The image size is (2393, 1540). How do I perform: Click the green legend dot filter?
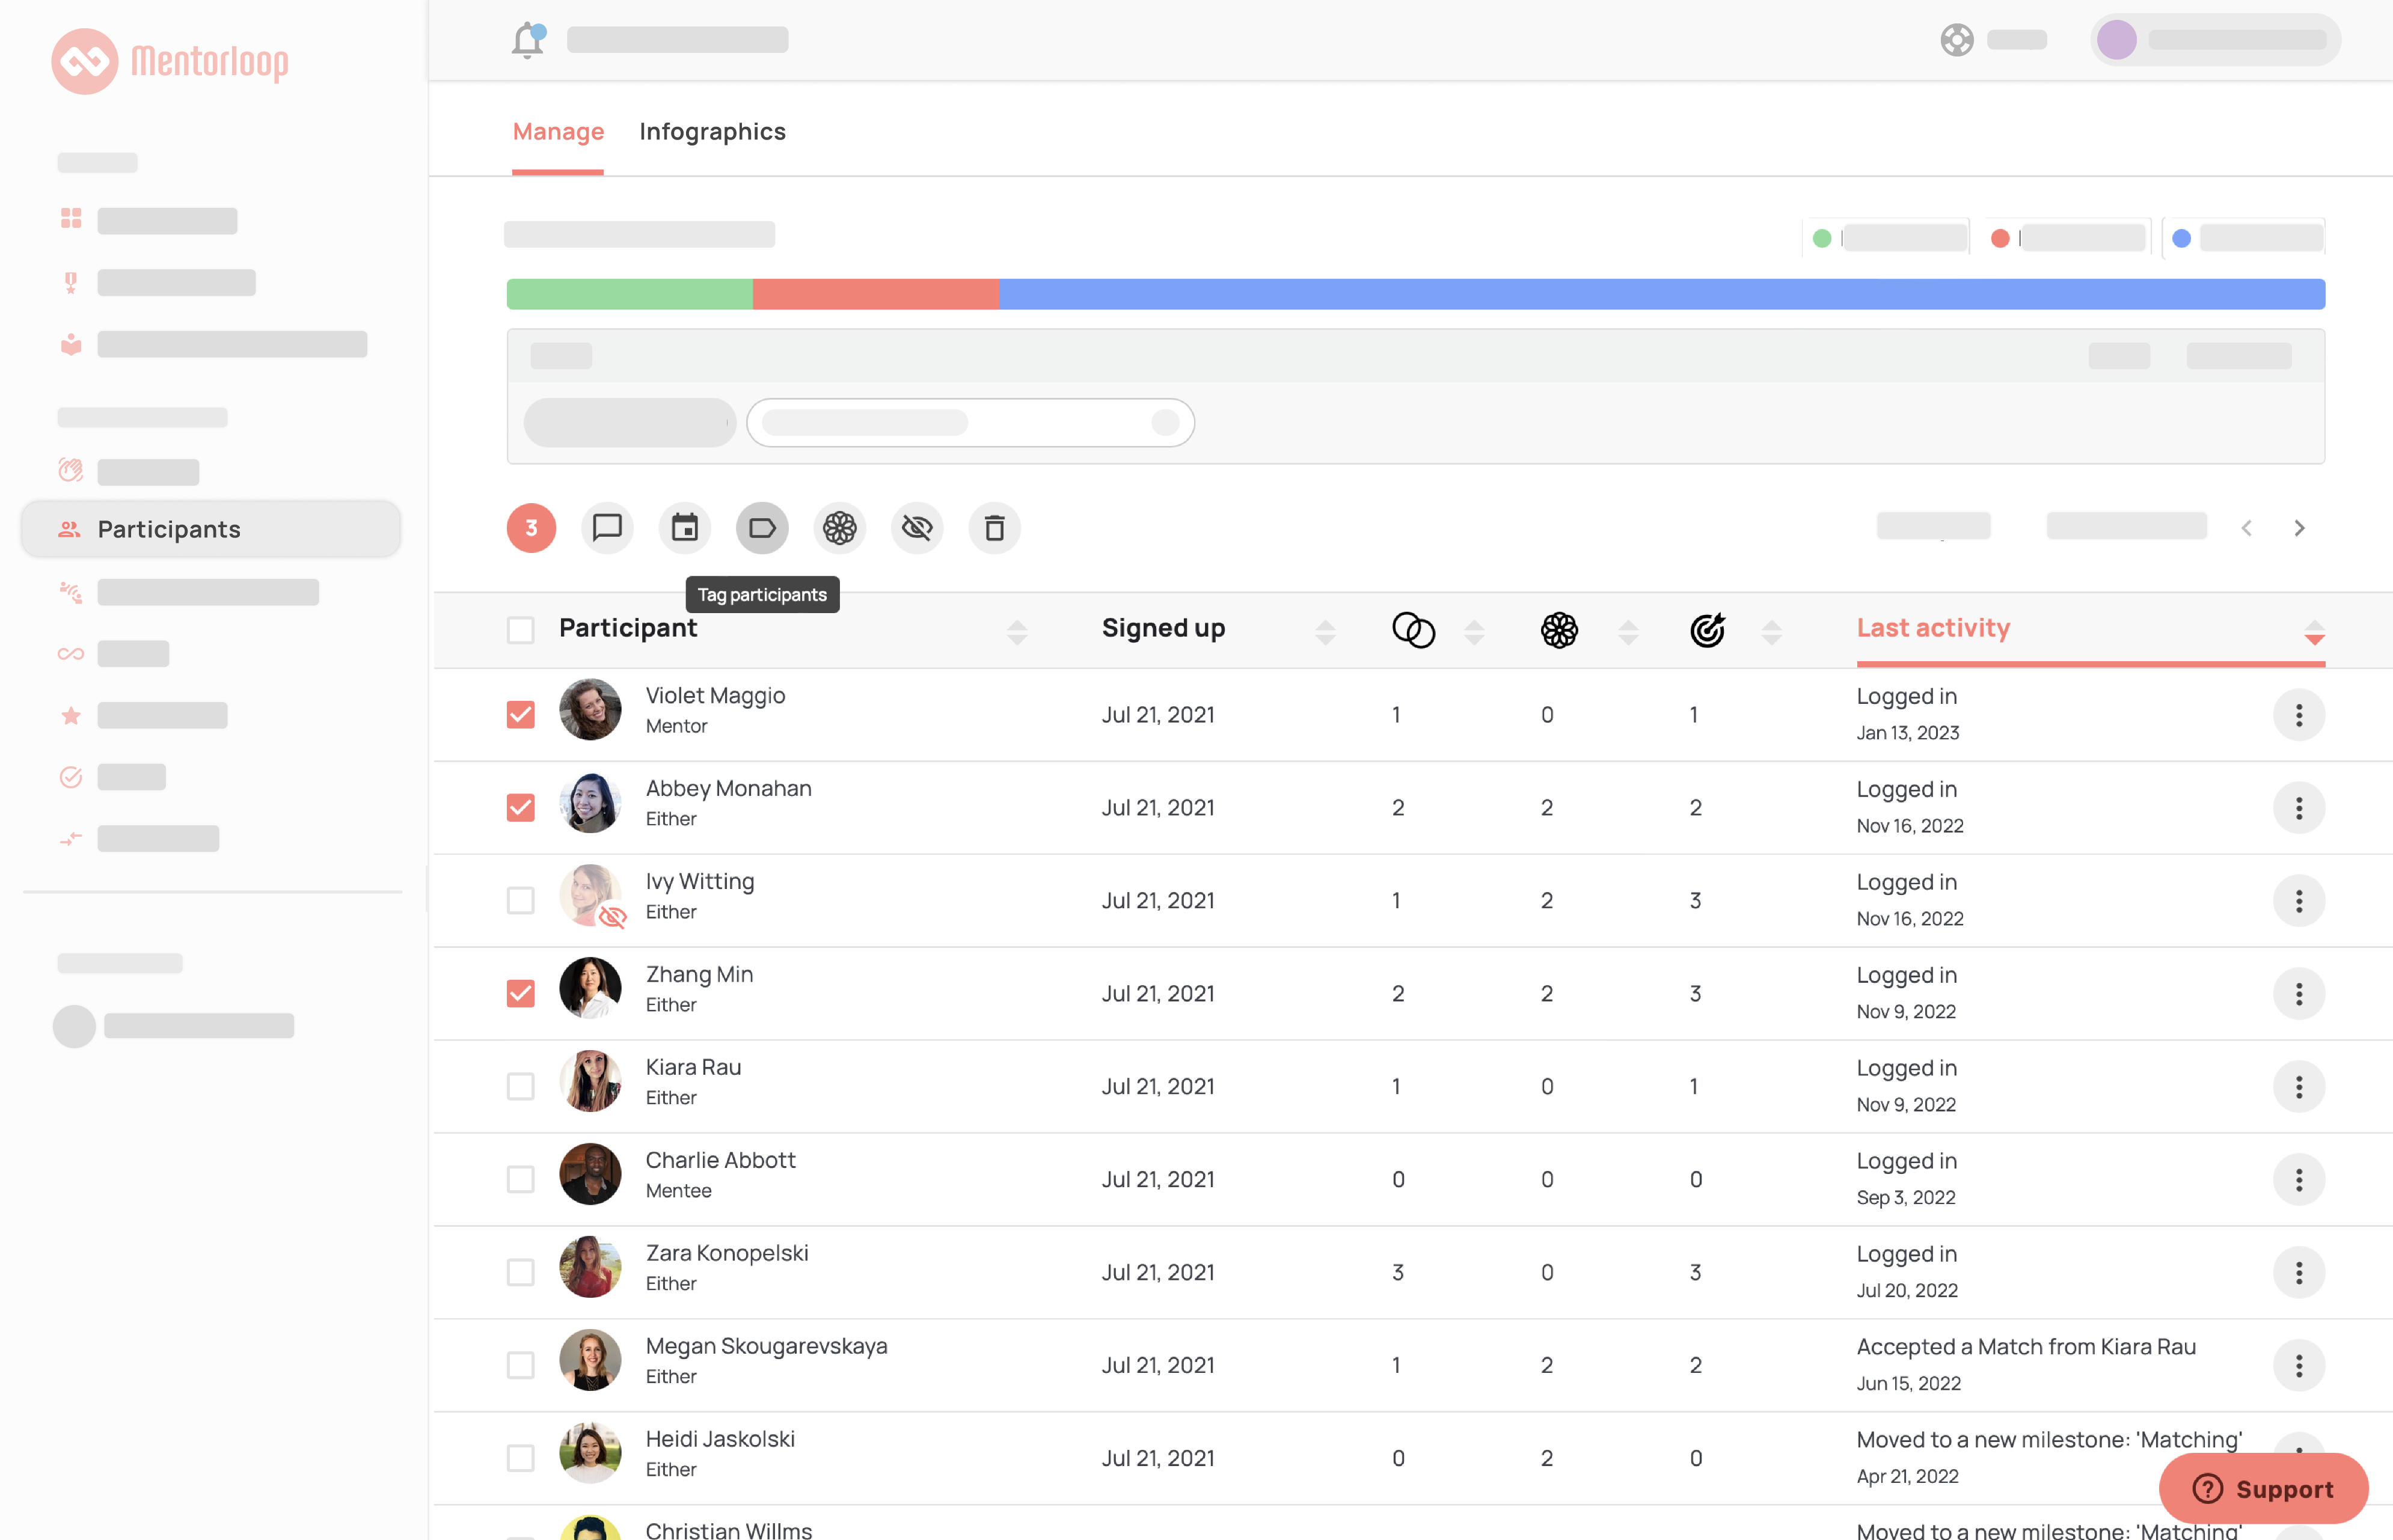point(1822,238)
